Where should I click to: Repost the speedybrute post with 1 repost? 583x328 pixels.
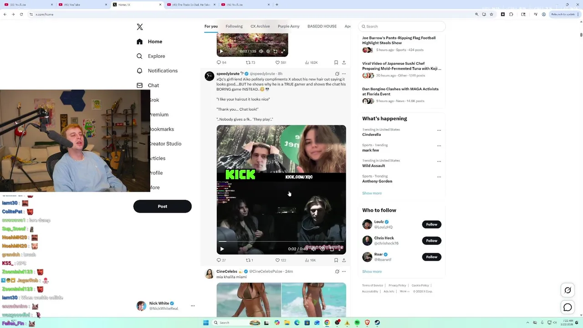pyautogui.click(x=249, y=260)
